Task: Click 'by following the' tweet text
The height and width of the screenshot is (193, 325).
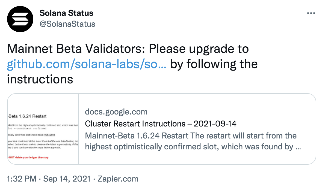Action: (x=214, y=64)
